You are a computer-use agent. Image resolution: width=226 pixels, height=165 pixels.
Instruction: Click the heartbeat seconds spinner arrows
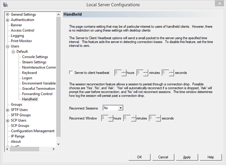tap(172, 73)
